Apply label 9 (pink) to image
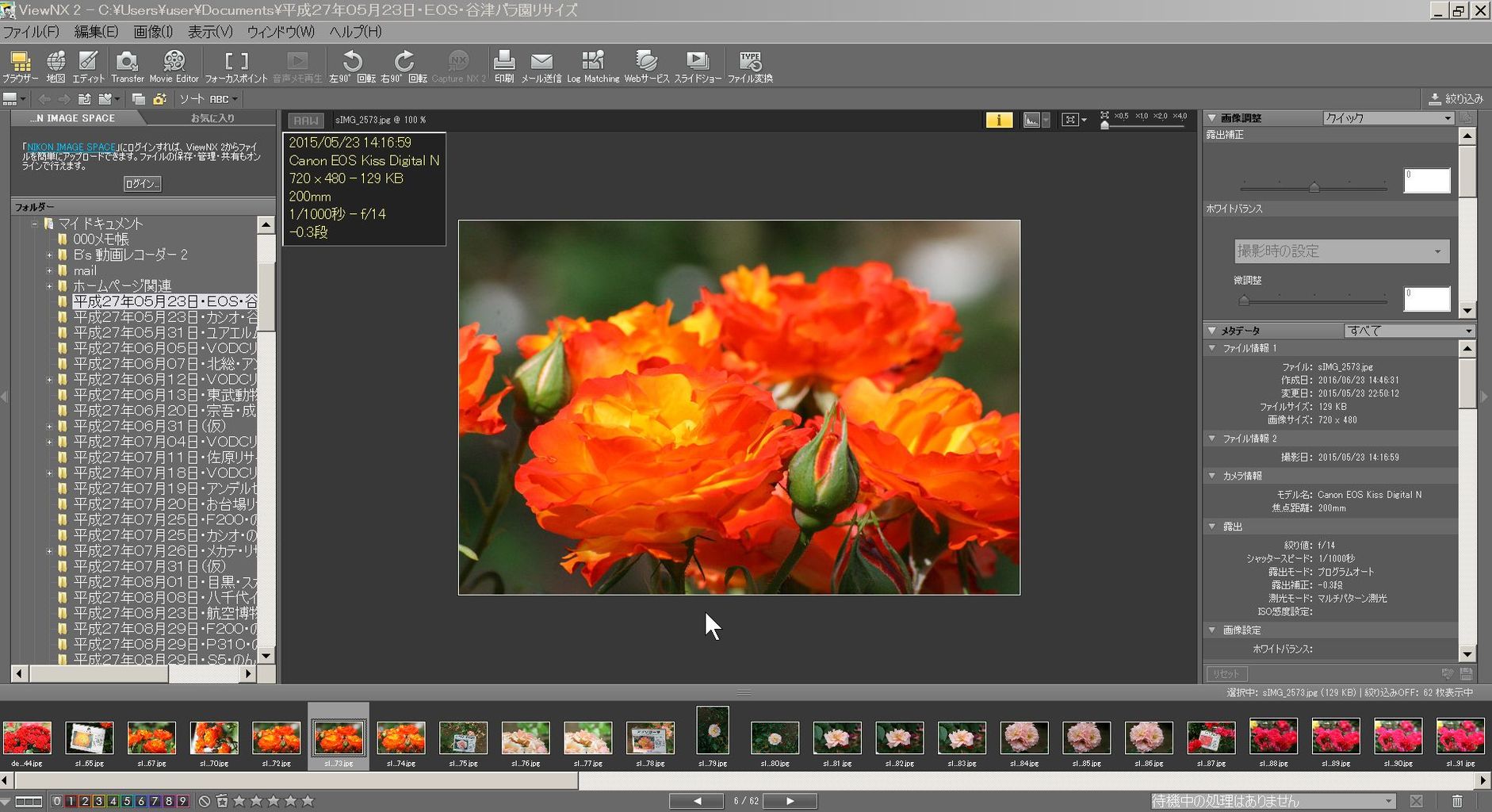The width and height of the screenshot is (1492, 812). click(x=182, y=801)
